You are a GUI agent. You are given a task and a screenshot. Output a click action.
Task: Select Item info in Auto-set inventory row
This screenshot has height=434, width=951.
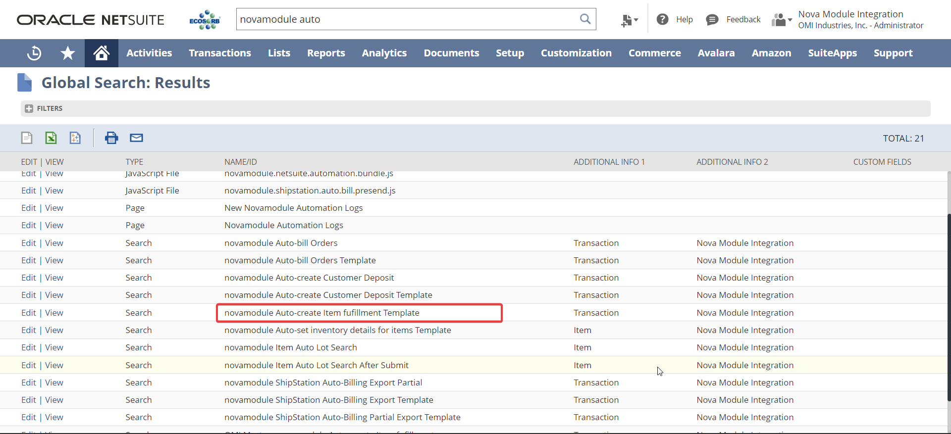pyautogui.click(x=582, y=330)
